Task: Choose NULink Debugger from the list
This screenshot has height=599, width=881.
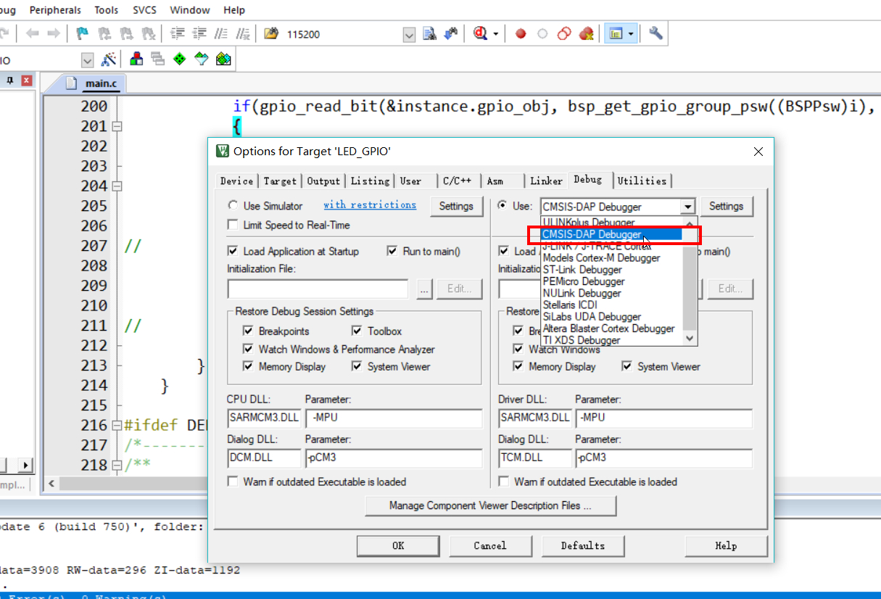Action: [612, 293]
